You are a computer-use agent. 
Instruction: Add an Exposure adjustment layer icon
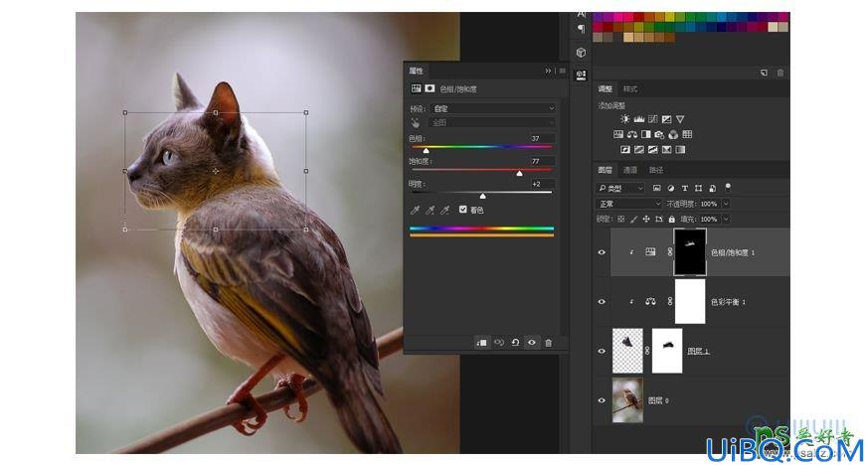click(x=666, y=119)
